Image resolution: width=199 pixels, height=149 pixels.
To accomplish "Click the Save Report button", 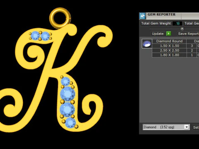I will coord(188,34).
